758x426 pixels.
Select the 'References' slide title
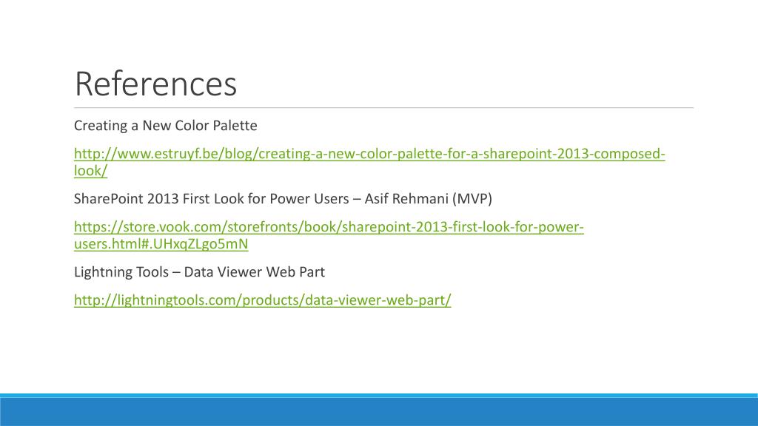[155, 84]
